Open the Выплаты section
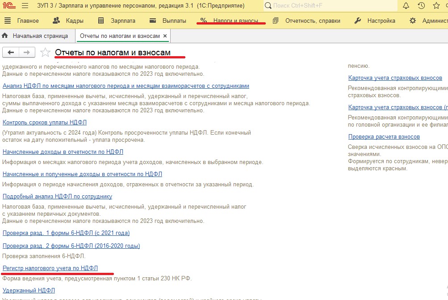Image resolution: width=448 pixels, height=300 pixels. [x=174, y=21]
